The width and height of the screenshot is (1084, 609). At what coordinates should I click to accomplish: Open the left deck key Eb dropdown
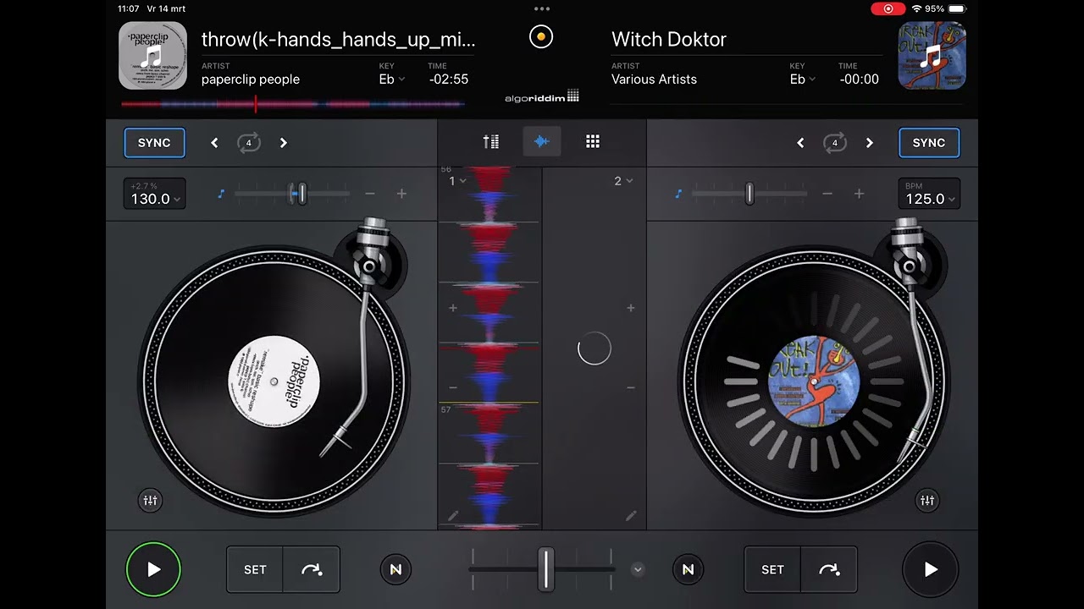coord(391,80)
